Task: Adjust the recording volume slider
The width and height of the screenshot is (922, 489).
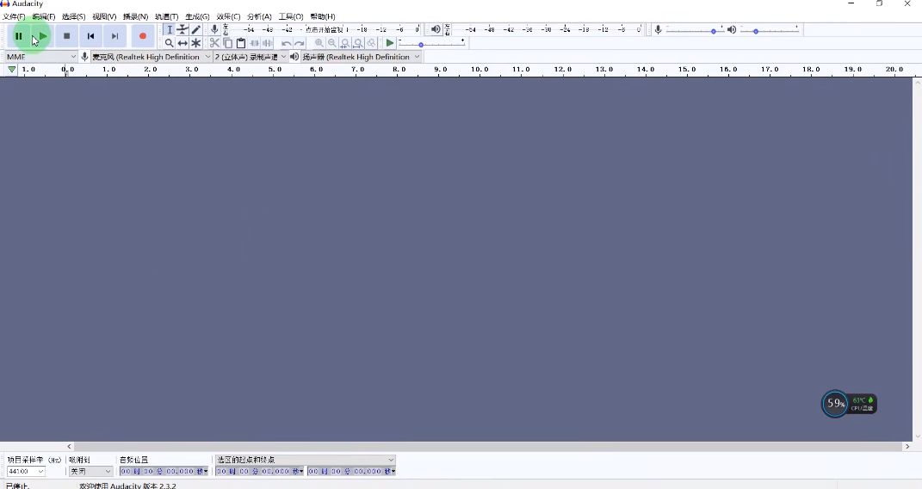Action: coord(695,29)
